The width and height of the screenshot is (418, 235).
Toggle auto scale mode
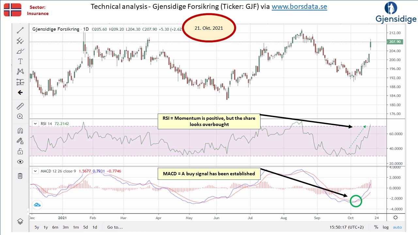point(397,227)
